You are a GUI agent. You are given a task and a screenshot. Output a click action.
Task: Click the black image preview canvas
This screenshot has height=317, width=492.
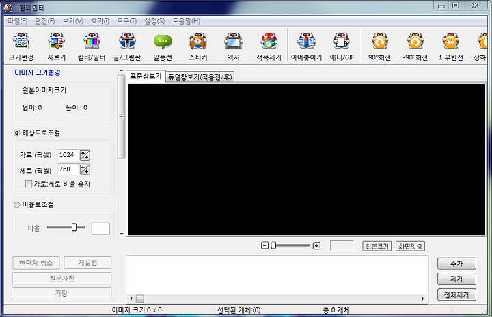click(306, 159)
